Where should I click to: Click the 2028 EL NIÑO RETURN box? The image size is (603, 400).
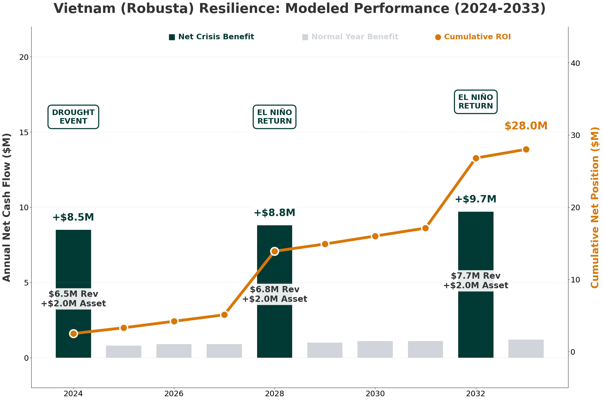(x=275, y=117)
